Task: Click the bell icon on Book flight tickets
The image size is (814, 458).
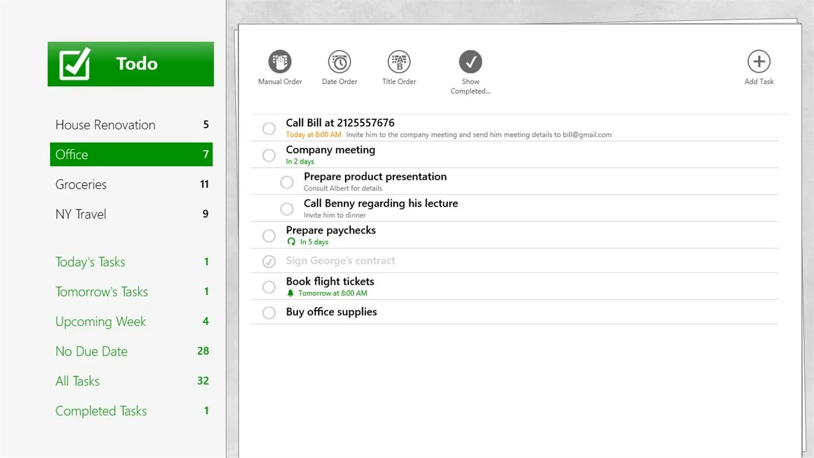Action: (291, 293)
